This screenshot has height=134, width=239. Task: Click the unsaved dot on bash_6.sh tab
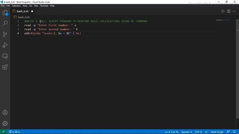point(32,11)
